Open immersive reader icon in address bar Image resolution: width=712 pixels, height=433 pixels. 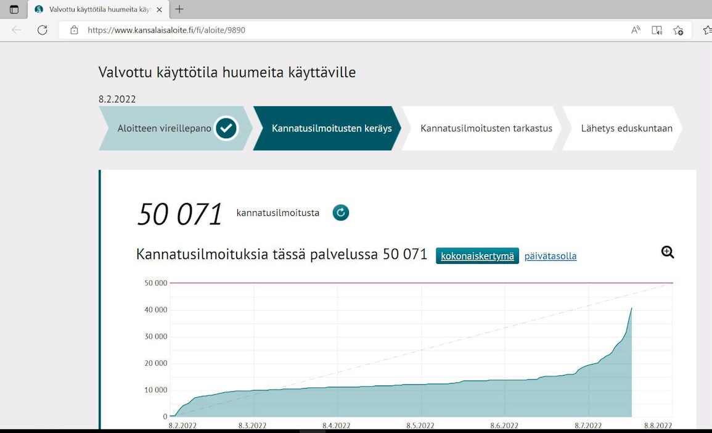coord(657,30)
